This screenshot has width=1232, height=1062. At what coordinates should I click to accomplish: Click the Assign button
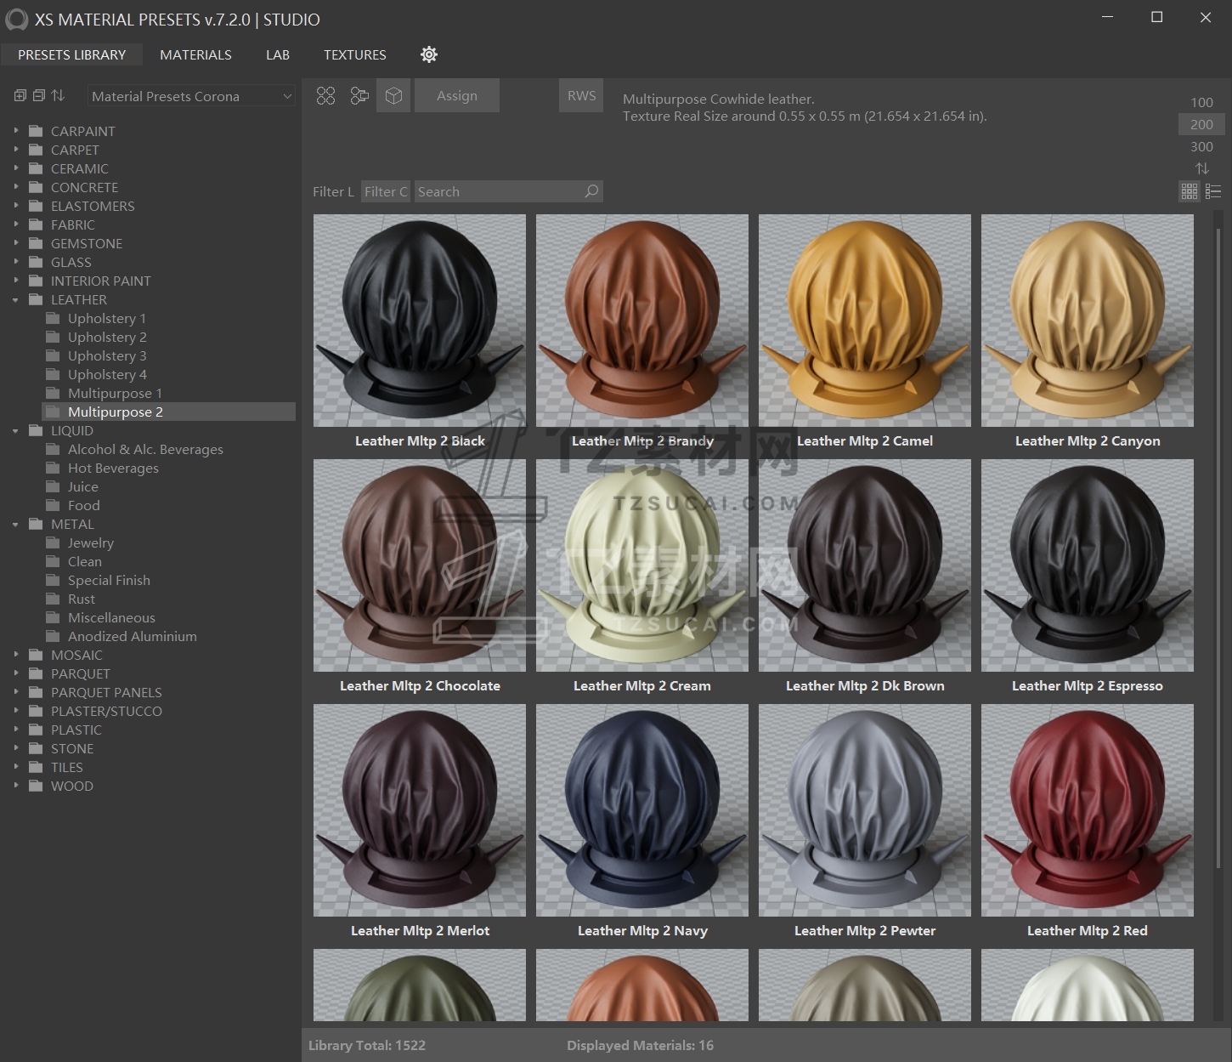457,96
